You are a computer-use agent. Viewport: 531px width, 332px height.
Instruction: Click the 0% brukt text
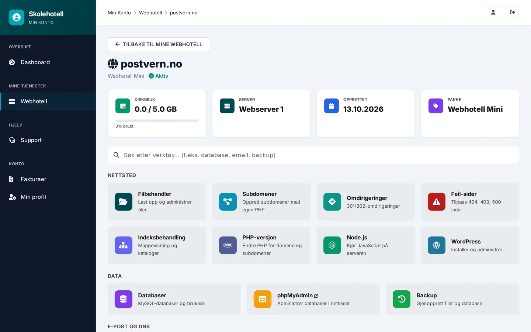point(124,126)
